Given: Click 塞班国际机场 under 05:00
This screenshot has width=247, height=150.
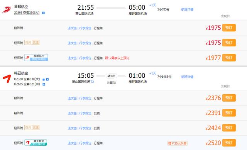Looking at the screenshot, I should point(138,14).
